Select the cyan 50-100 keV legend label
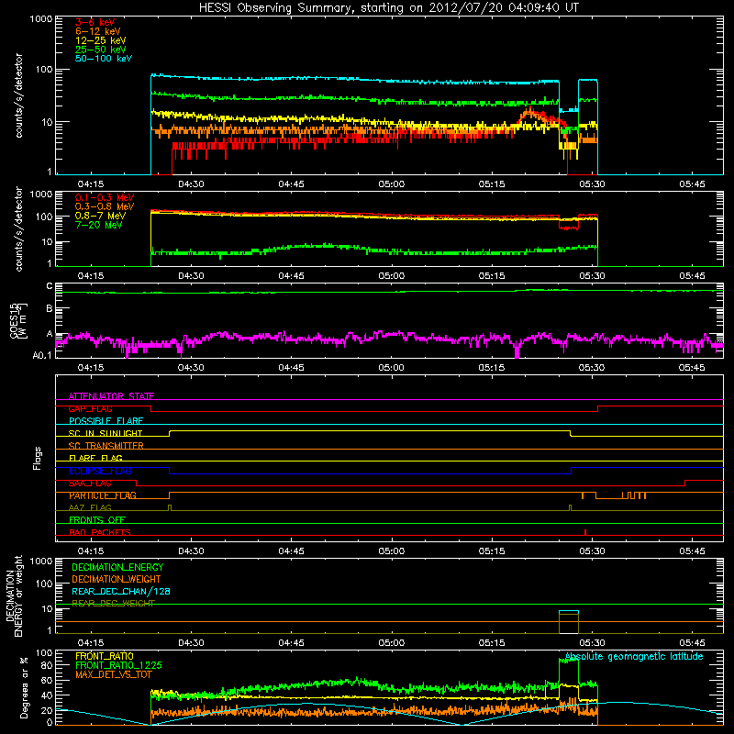 tap(104, 59)
